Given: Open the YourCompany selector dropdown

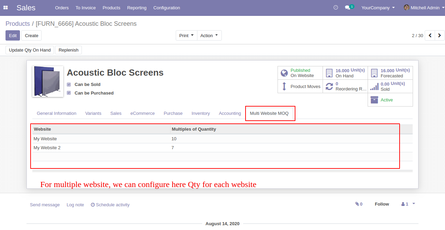Looking at the screenshot, I should coord(378,8).
